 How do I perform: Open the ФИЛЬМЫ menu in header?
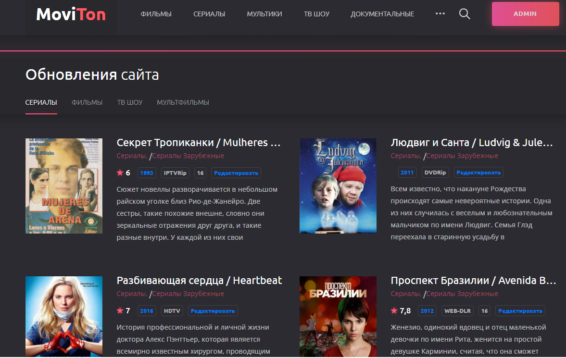[156, 14]
